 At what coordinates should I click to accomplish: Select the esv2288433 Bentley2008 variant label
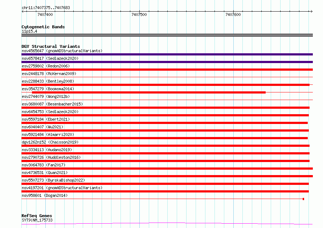click(x=48, y=81)
